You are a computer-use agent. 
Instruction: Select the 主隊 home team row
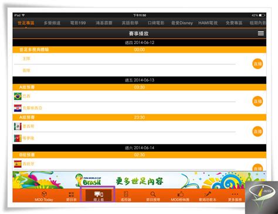coord(124,59)
